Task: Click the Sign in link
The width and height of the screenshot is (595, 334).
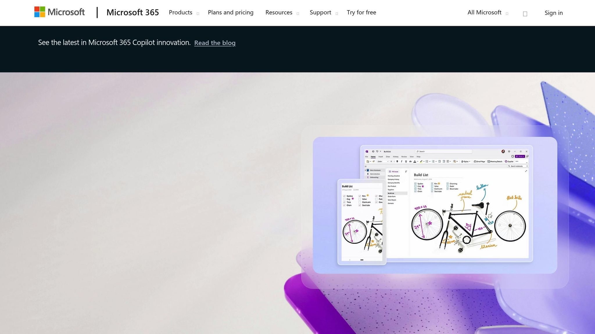Action: pyautogui.click(x=553, y=13)
